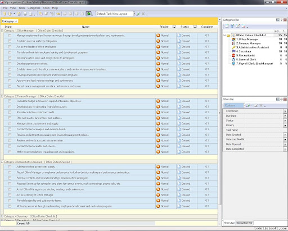Expand the Category: 4.Secretary group
Image resolution: width=288 pixels, height=231 pixels.
pos(2,216)
